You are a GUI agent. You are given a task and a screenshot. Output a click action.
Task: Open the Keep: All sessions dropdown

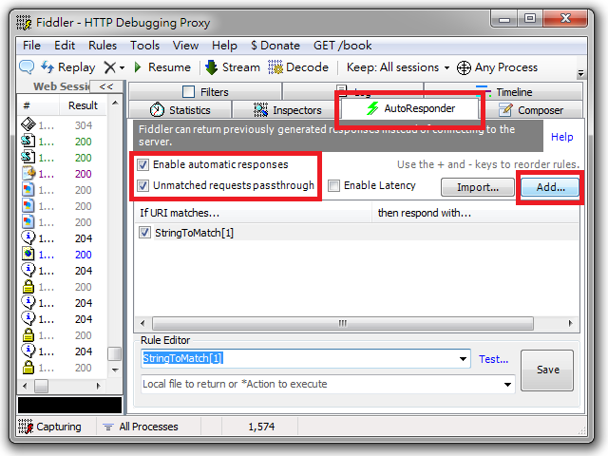point(398,67)
